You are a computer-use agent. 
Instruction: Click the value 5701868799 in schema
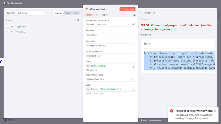pyautogui.click(x=20, y=32)
